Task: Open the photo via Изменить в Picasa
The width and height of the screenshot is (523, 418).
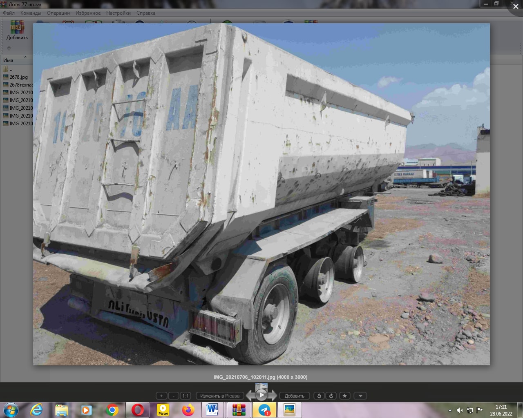Action: (x=220, y=396)
